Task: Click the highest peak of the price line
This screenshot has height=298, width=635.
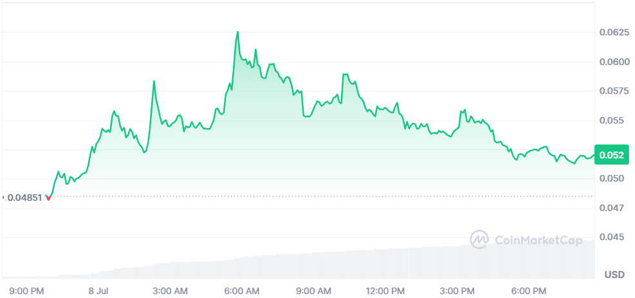Action: pyautogui.click(x=238, y=32)
